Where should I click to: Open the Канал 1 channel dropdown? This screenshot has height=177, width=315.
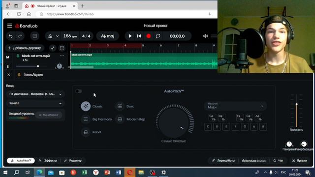(35, 103)
